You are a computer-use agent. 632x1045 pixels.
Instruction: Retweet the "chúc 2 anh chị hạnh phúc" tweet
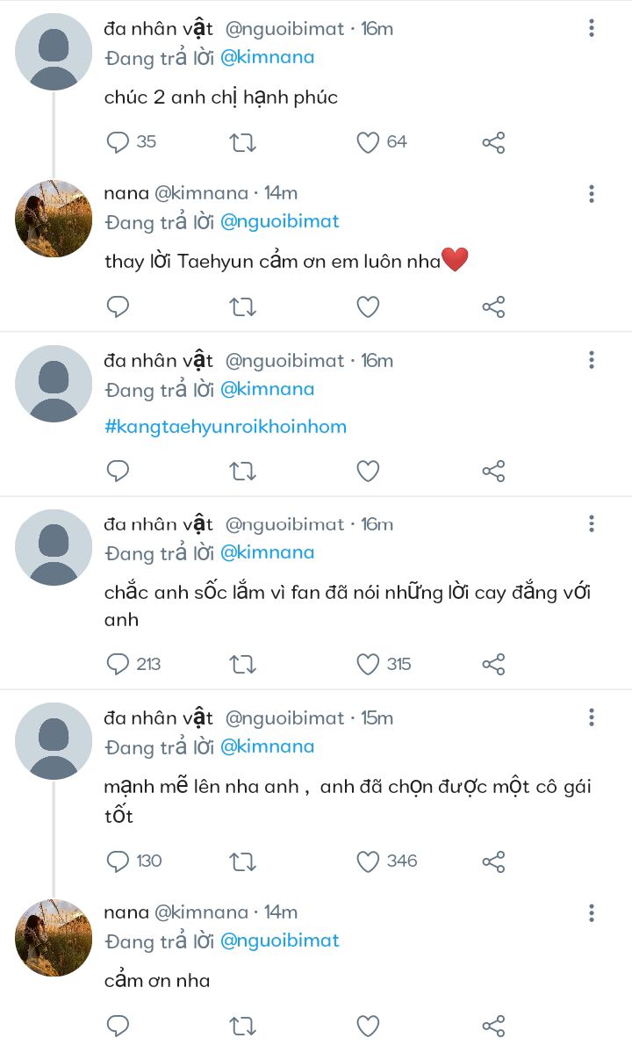pos(242,142)
